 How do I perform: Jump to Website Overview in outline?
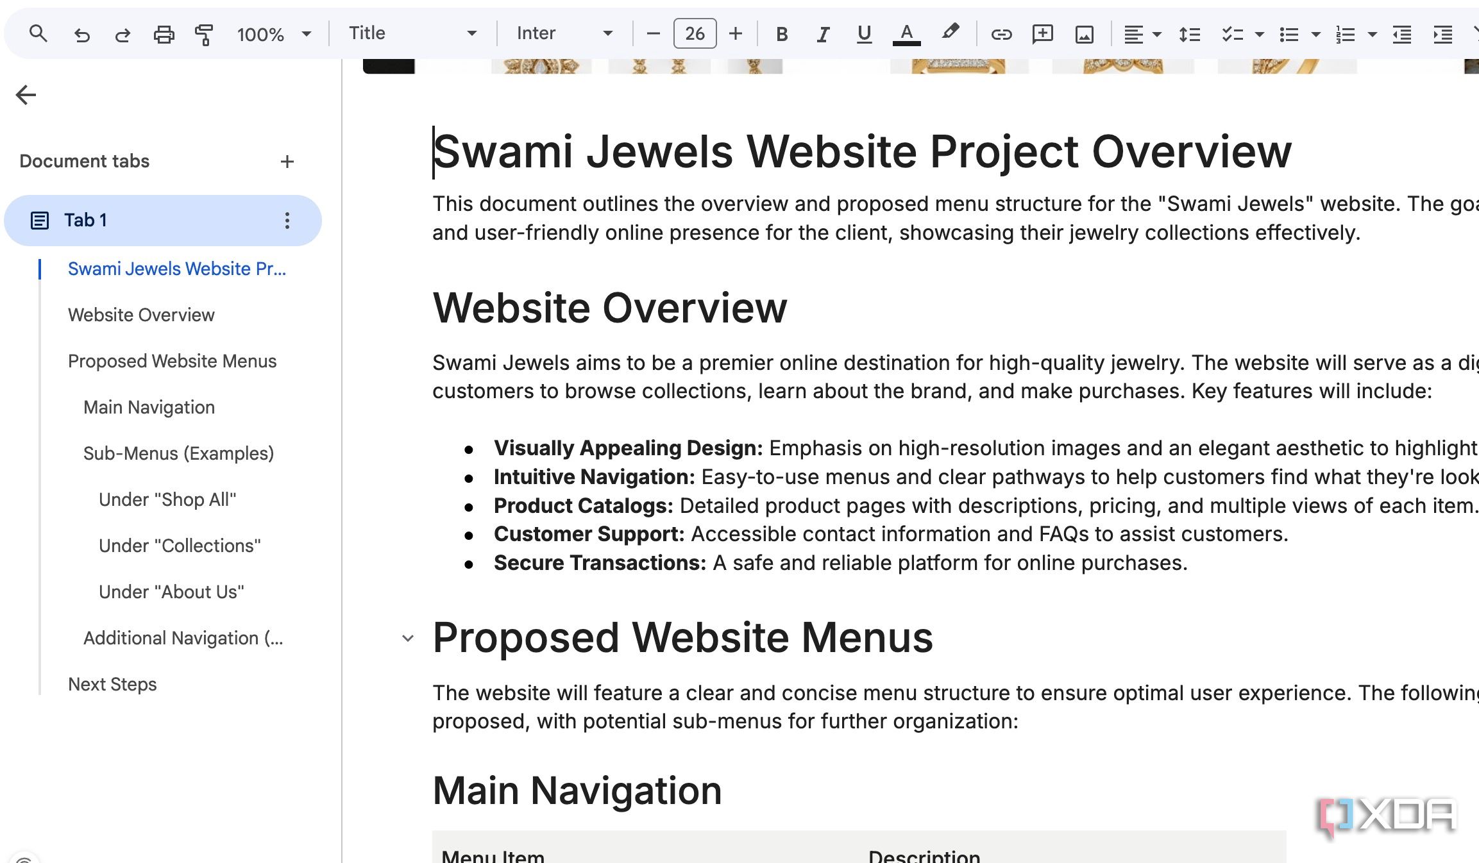point(141,315)
